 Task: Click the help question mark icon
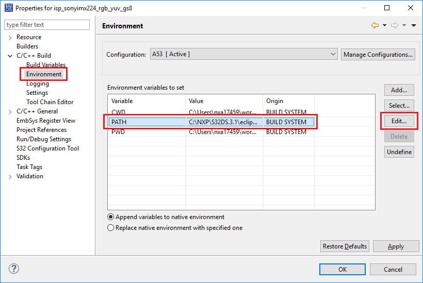point(14,269)
